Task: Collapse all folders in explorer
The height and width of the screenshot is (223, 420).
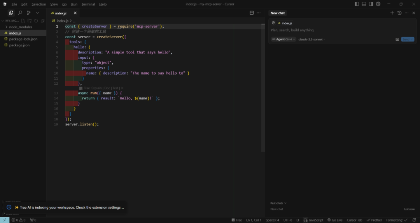Action: tap(43, 21)
